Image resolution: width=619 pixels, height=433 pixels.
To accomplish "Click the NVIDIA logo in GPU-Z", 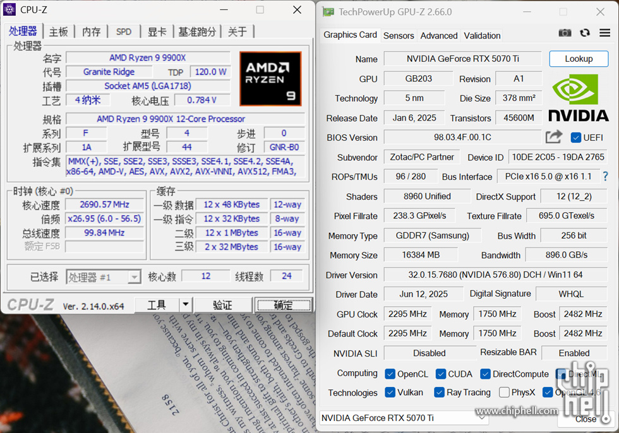I will tap(578, 98).
